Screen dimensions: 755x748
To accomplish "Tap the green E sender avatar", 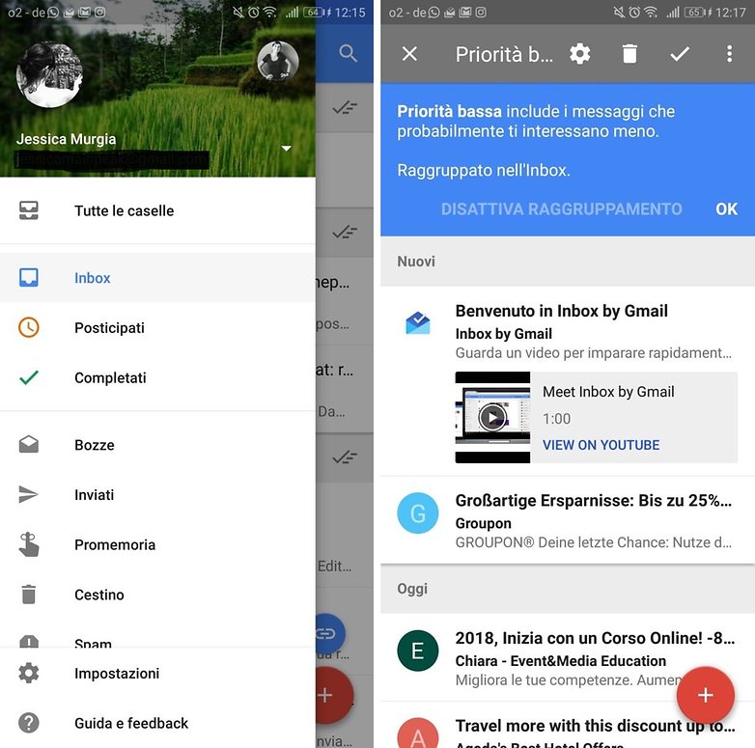I will coord(417,651).
